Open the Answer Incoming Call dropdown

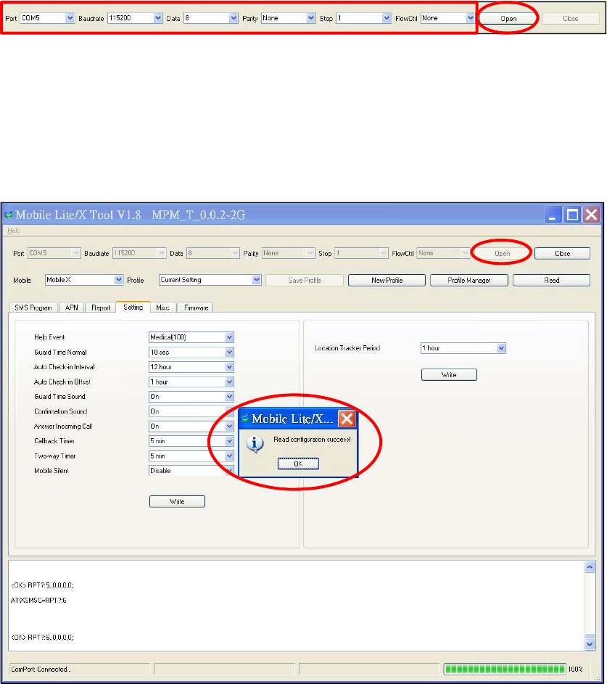point(191,427)
